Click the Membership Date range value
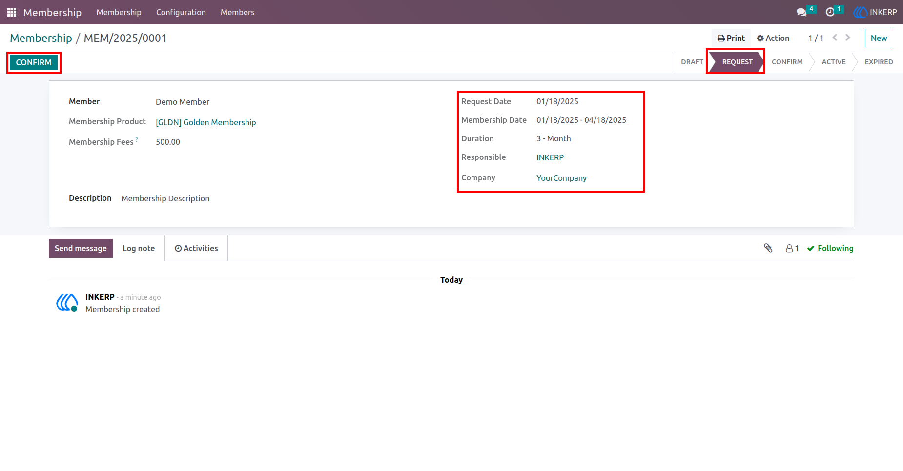The height and width of the screenshot is (471, 903). (581, 120)
